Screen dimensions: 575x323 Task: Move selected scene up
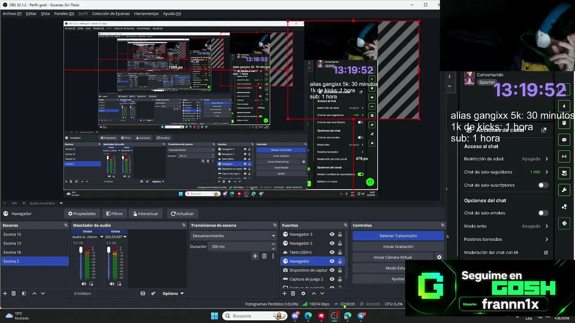coord(34,293)
